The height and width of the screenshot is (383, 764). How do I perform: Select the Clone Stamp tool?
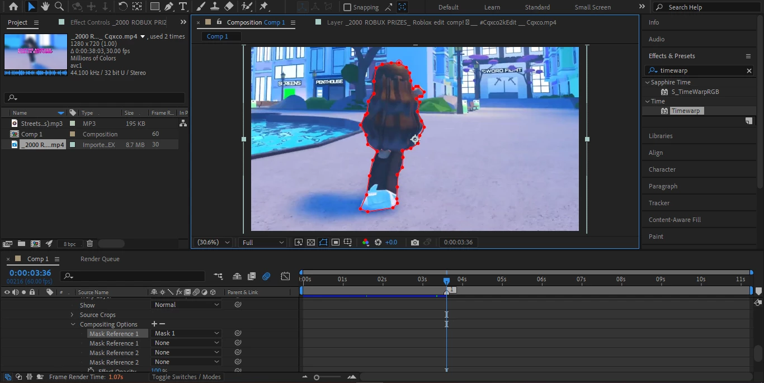click(215, 7)
